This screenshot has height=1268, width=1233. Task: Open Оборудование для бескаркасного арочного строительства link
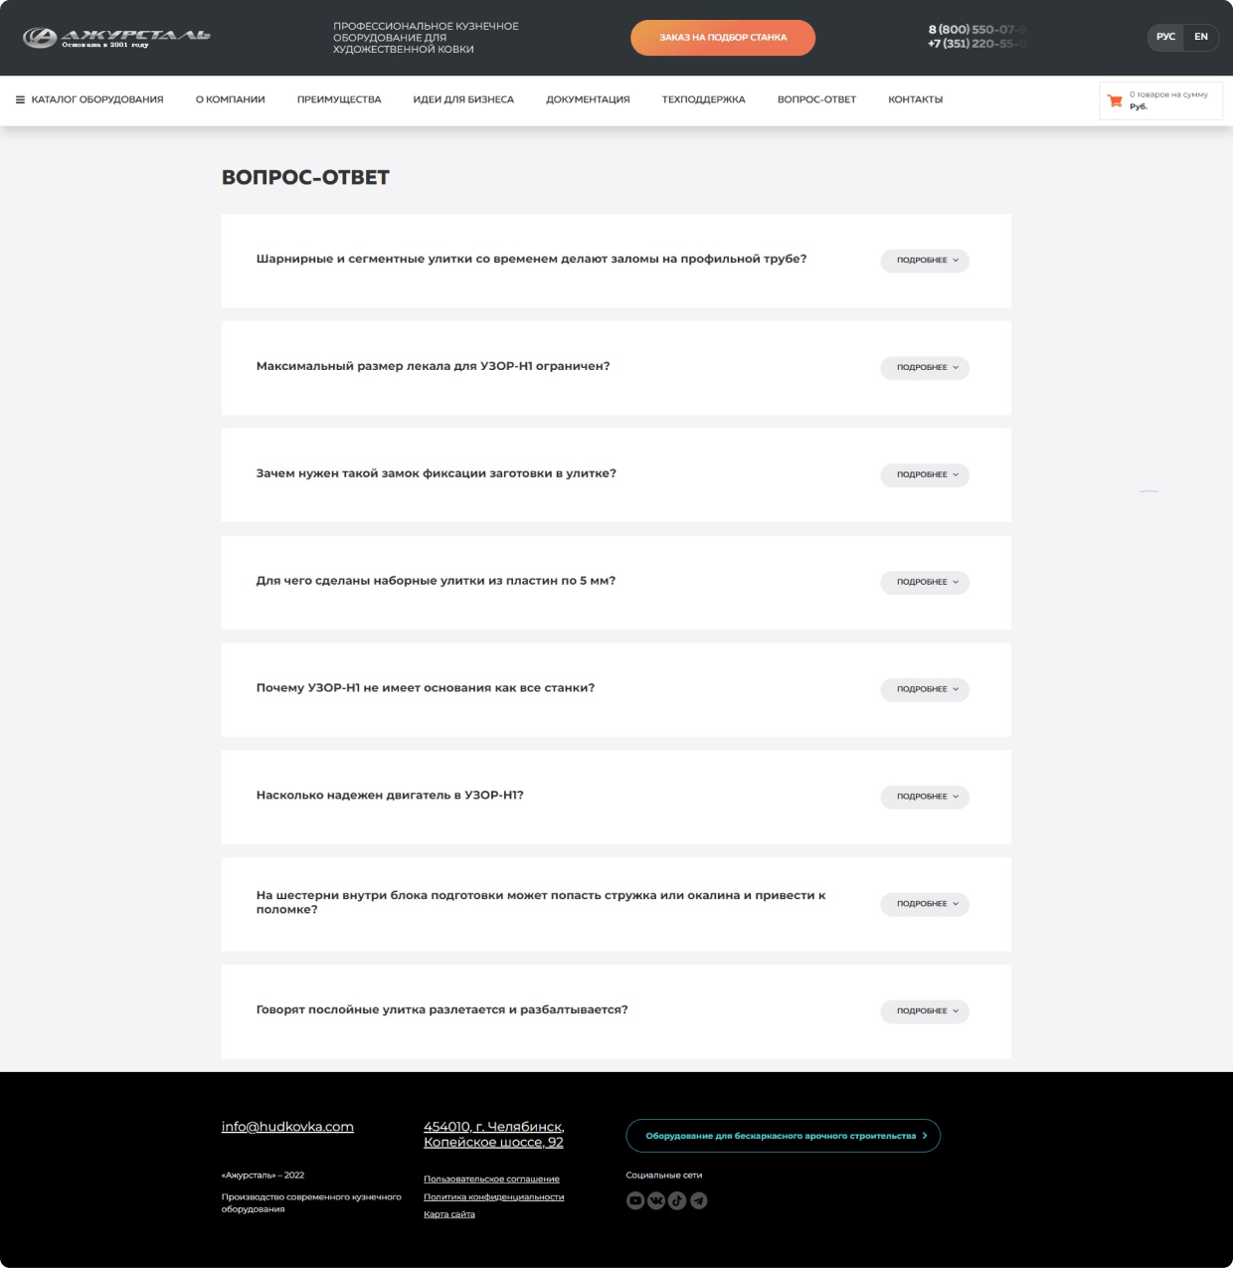click(x=783, y=1136)
